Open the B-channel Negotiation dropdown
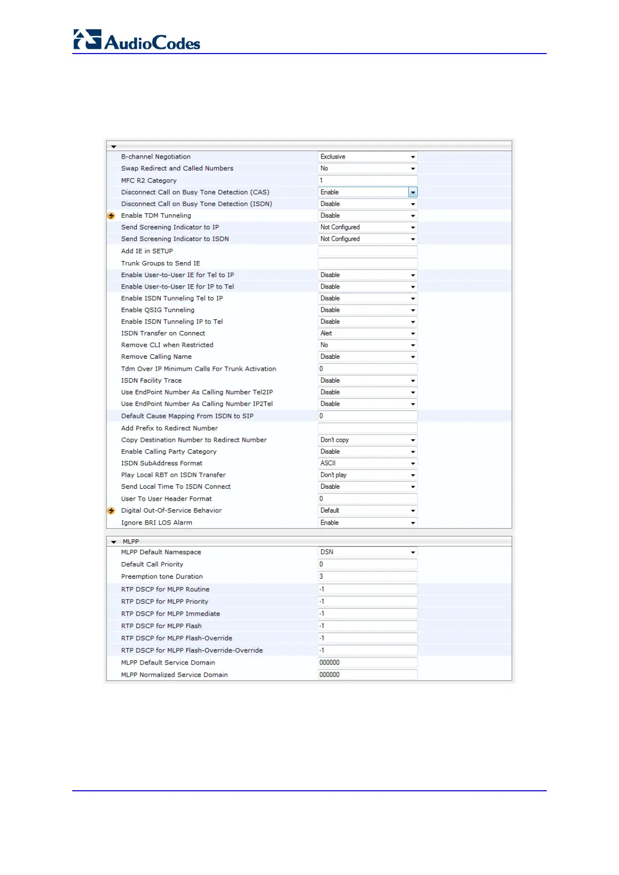Viewport: 619px width, 875px height. pyautogui.click(x=367, y=156)
